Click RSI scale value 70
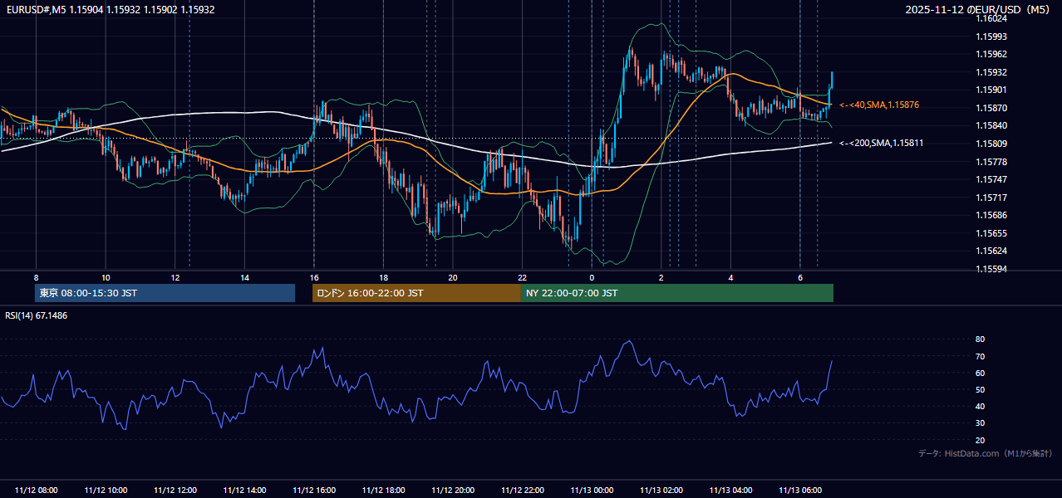 980,356
